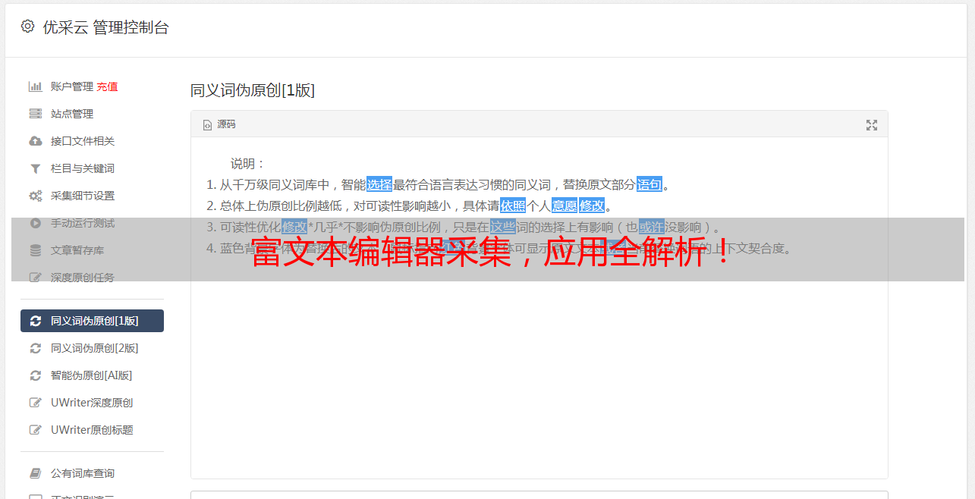
Task: Toggle fullscreen editor with the expand icon
Action: tap(872, 125)
